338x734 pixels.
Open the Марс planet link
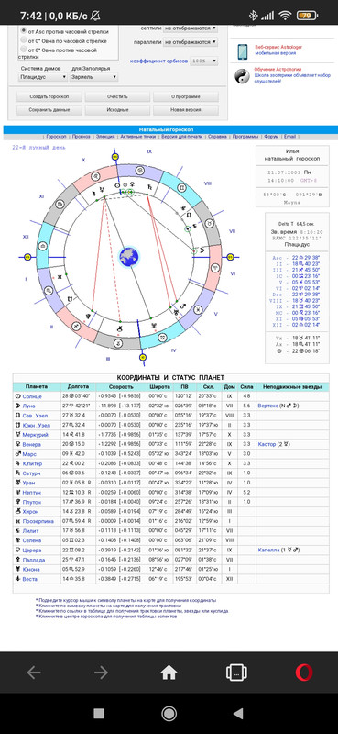click(29, 454)
